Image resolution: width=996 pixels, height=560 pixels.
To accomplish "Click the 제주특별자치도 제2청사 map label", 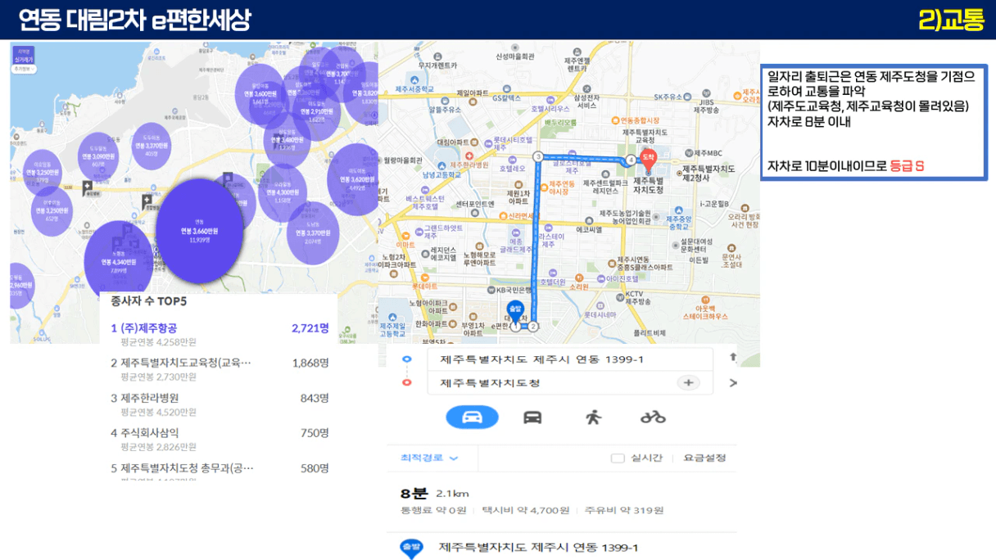I will [709, 173].
